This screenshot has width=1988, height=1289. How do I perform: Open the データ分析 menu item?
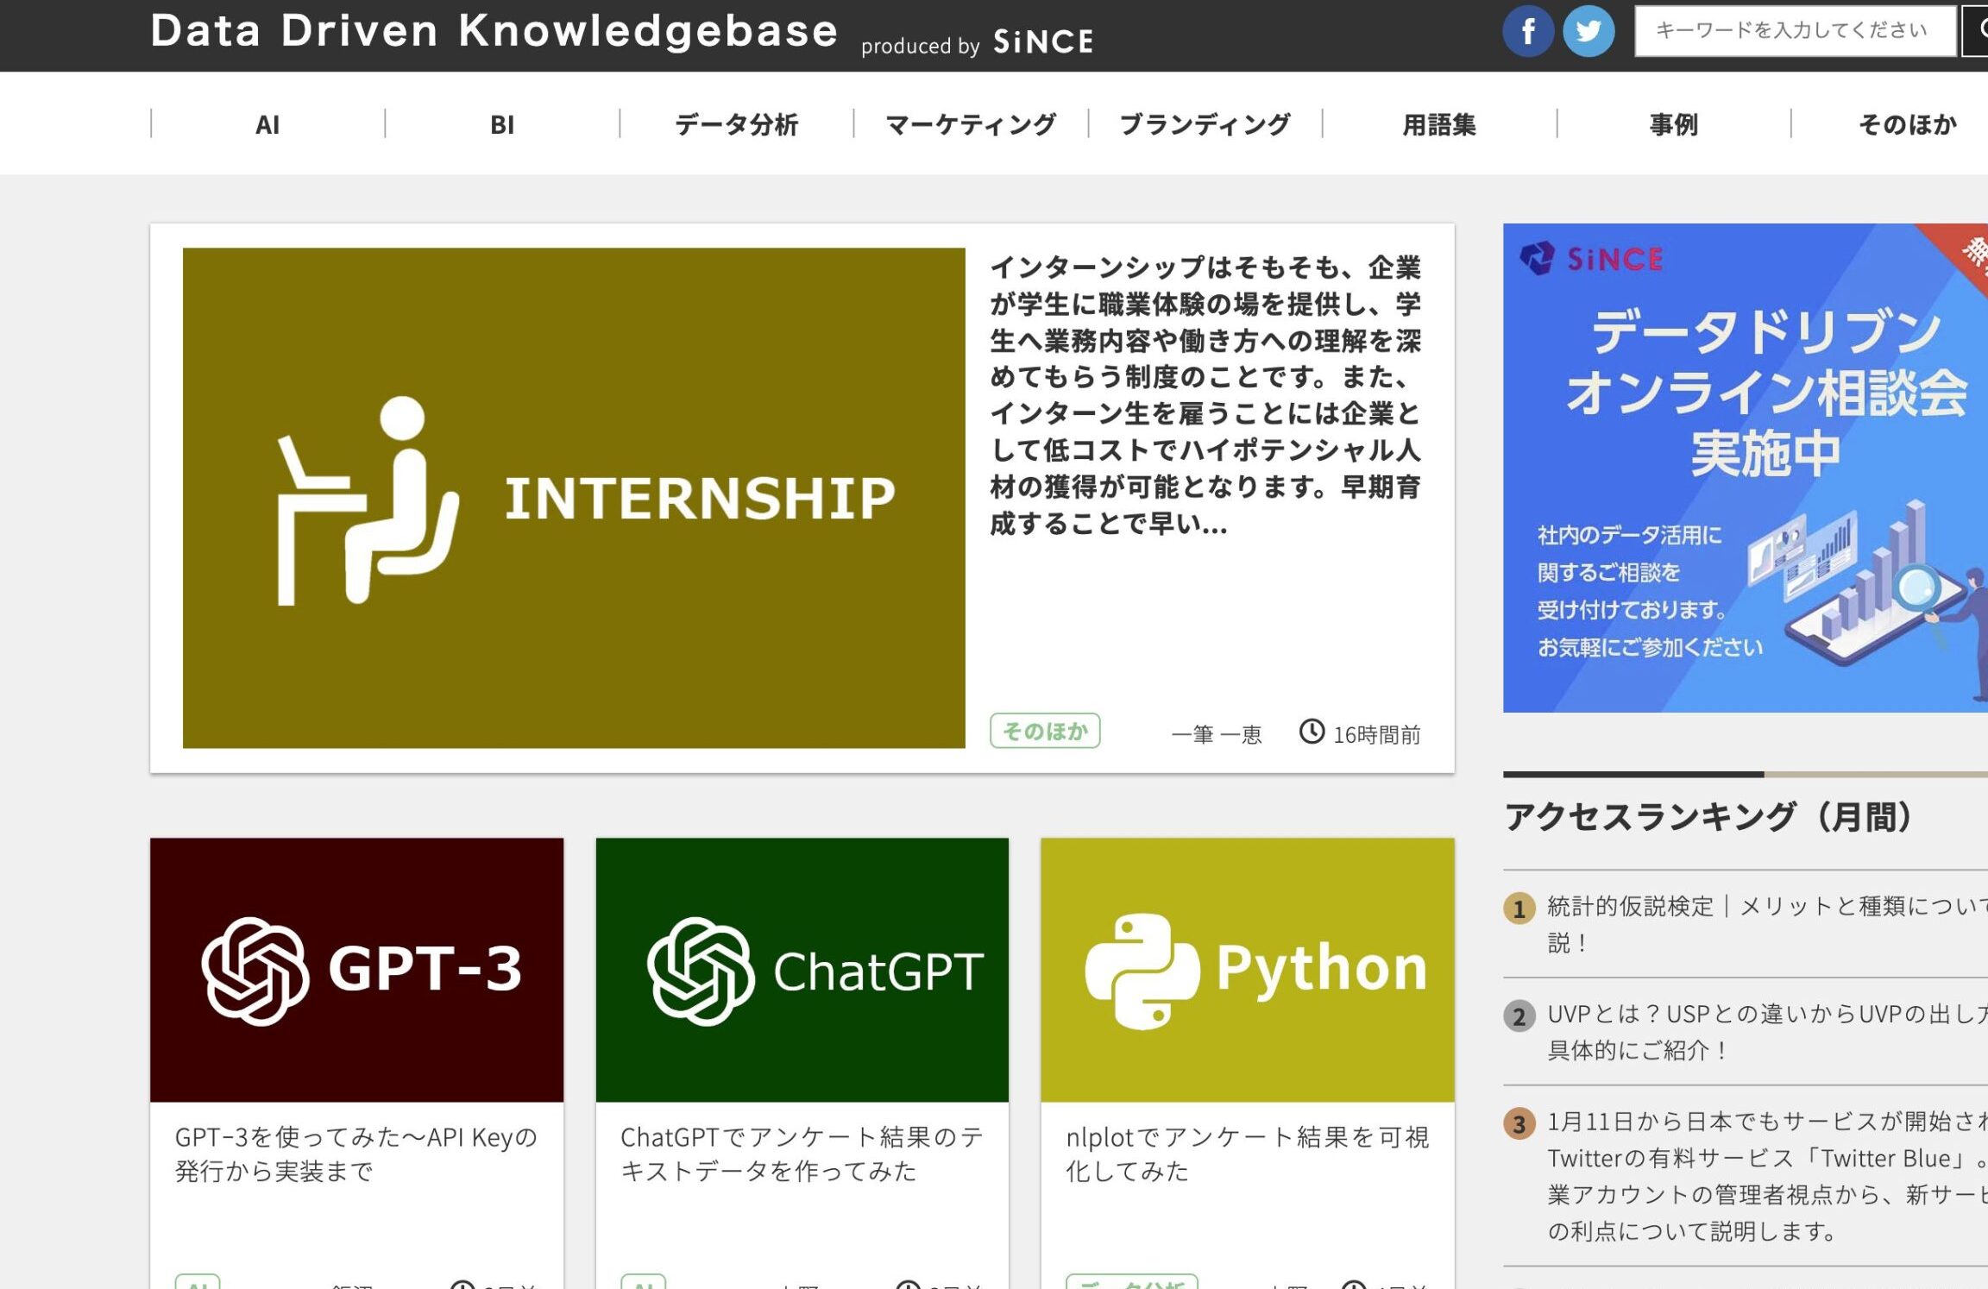pos(736,124)
